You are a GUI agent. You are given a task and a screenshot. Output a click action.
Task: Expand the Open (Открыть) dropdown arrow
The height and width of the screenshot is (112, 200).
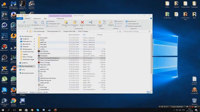[x=123, y=21]
